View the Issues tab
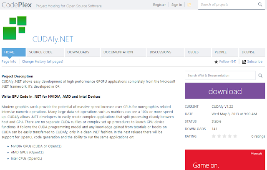 coord(193,52)
